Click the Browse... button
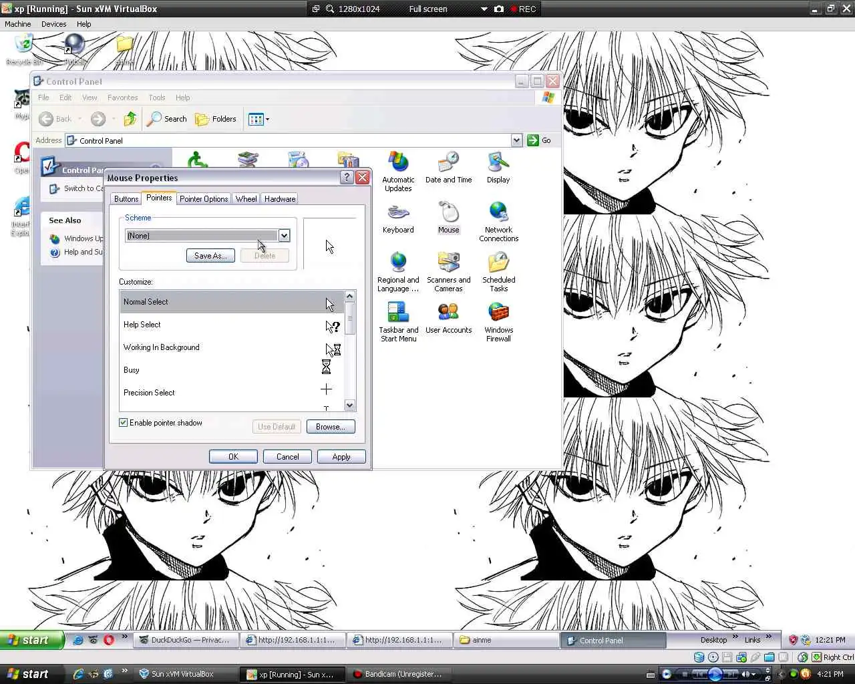 point(331,427)
